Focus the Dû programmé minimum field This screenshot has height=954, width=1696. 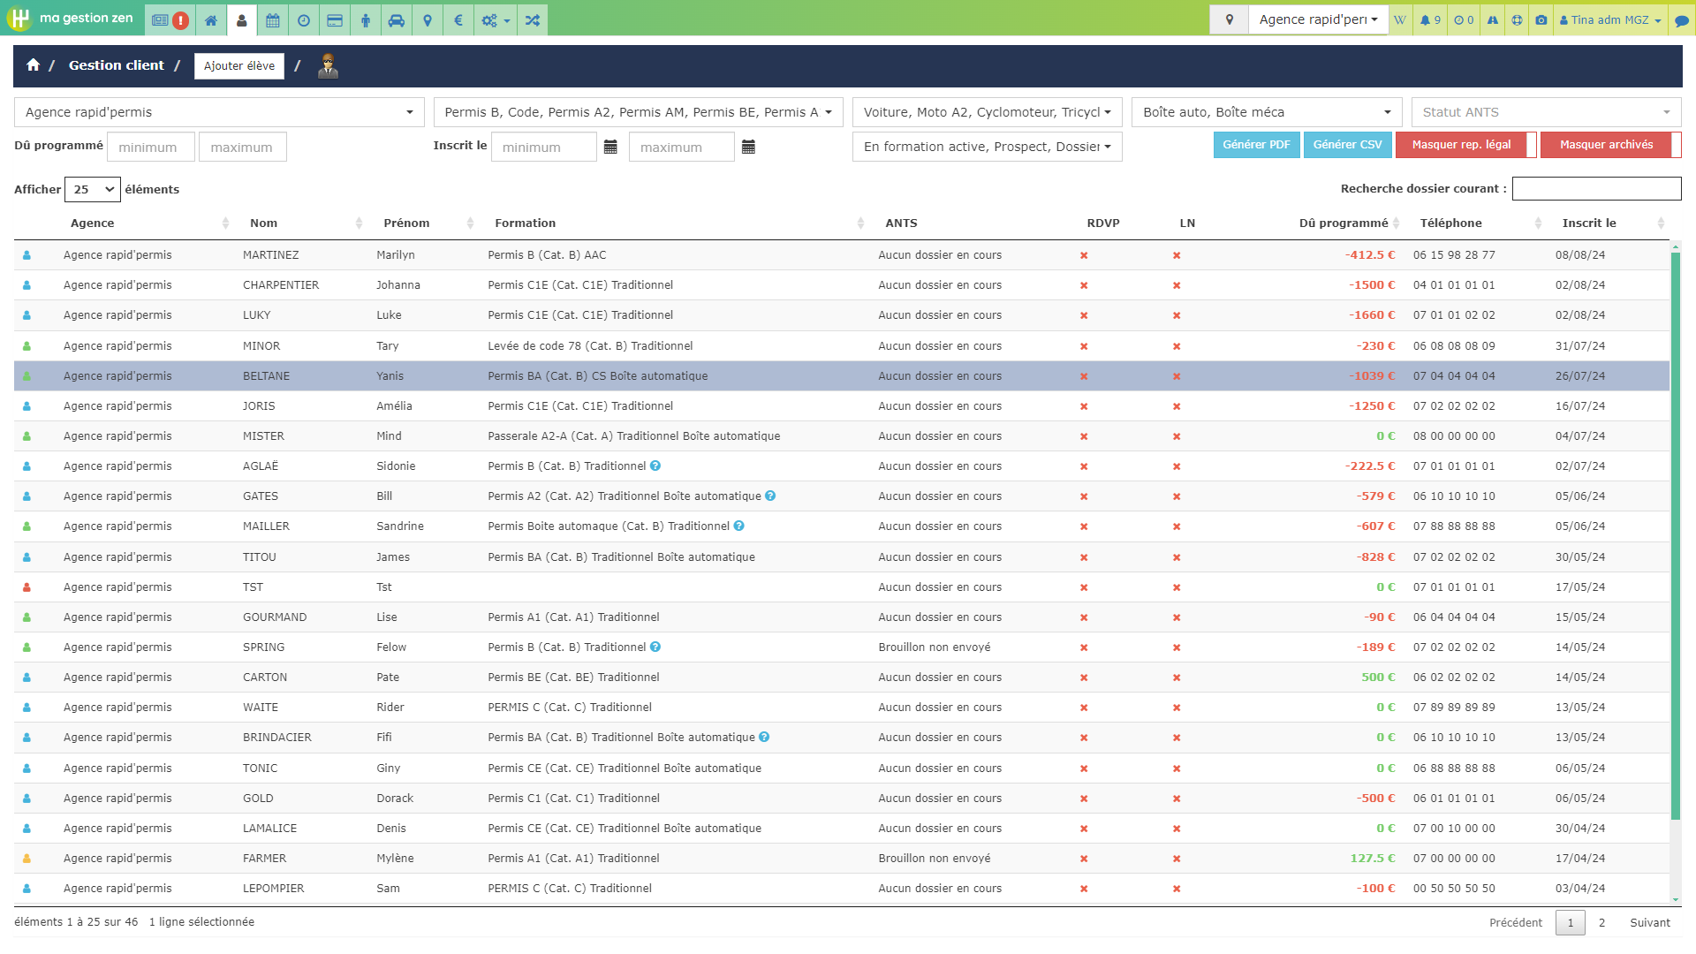151,147
